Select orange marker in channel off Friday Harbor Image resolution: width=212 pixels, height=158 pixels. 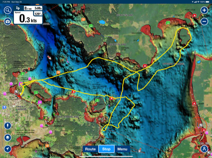coord(58,73)
